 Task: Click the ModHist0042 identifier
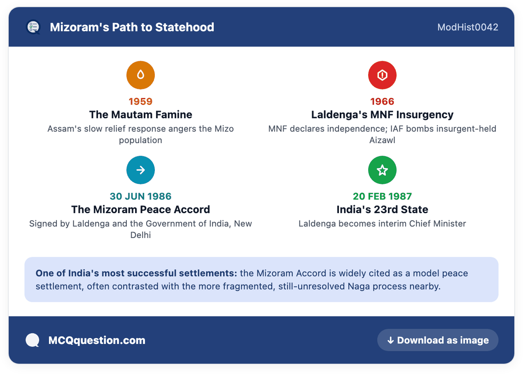(x=468, y=27)
